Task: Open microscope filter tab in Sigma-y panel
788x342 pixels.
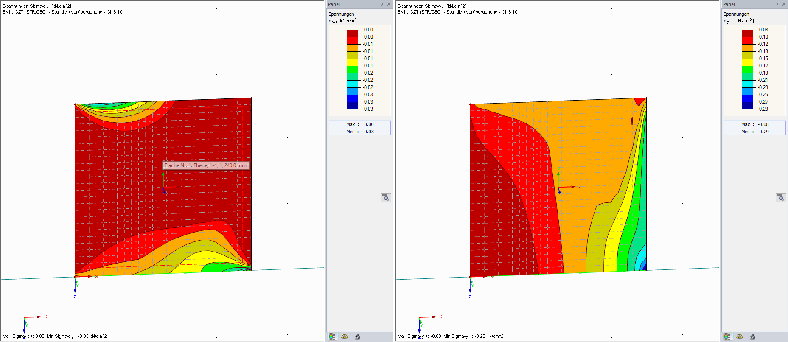Action: click(x=752, y=336)
